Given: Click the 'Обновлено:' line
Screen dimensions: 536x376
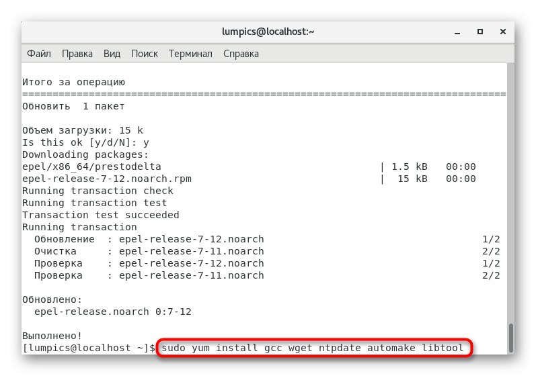Looking at the screenshot, I should 52,300.
